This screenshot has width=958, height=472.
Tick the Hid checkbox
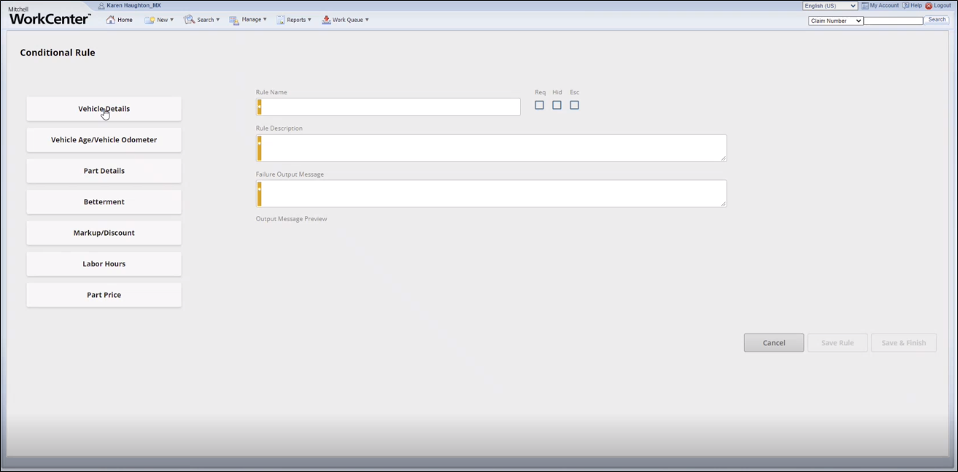pyautogui.click(x=557, y=105)
